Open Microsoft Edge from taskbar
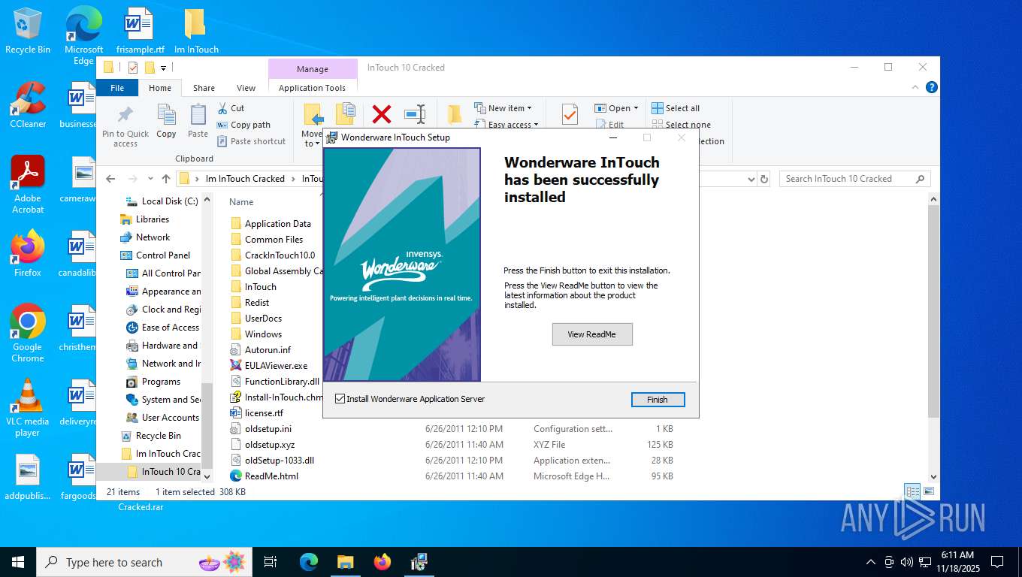The image size is (1022, 577). (309, 562)
